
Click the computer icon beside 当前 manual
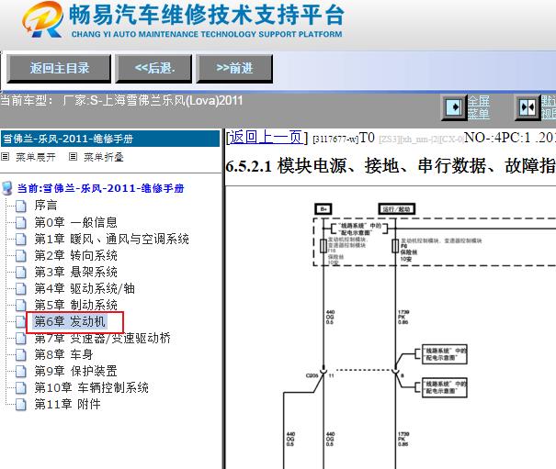7,188
